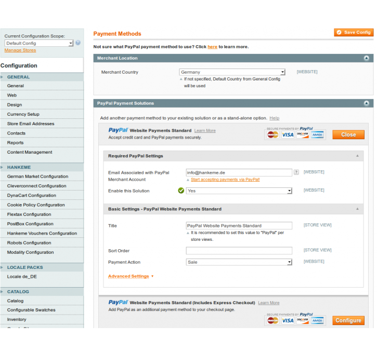This screenshot has width=377, height=353.
Task: Click the PayPal logo of the Express Checkout solution
Action: pyautogui.click(x=118, y=302)
